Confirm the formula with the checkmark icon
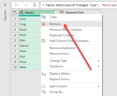This screenshot has height=96, width=117. pyautogui.click(x=26, y=5)
